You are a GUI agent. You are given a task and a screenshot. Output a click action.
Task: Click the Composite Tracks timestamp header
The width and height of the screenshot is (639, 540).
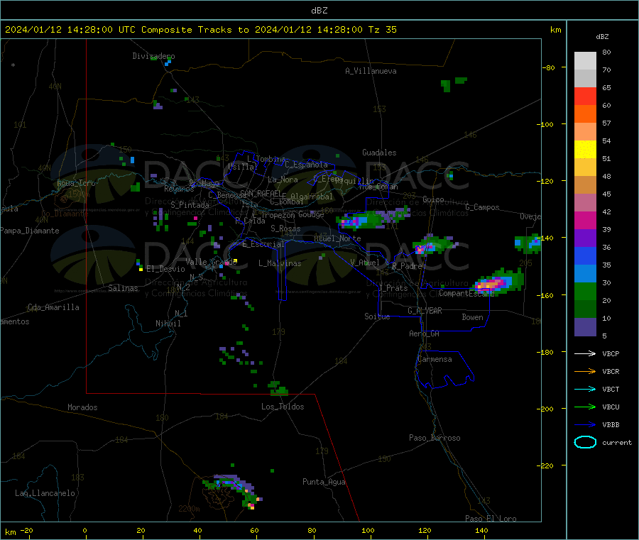coord(201,30)
